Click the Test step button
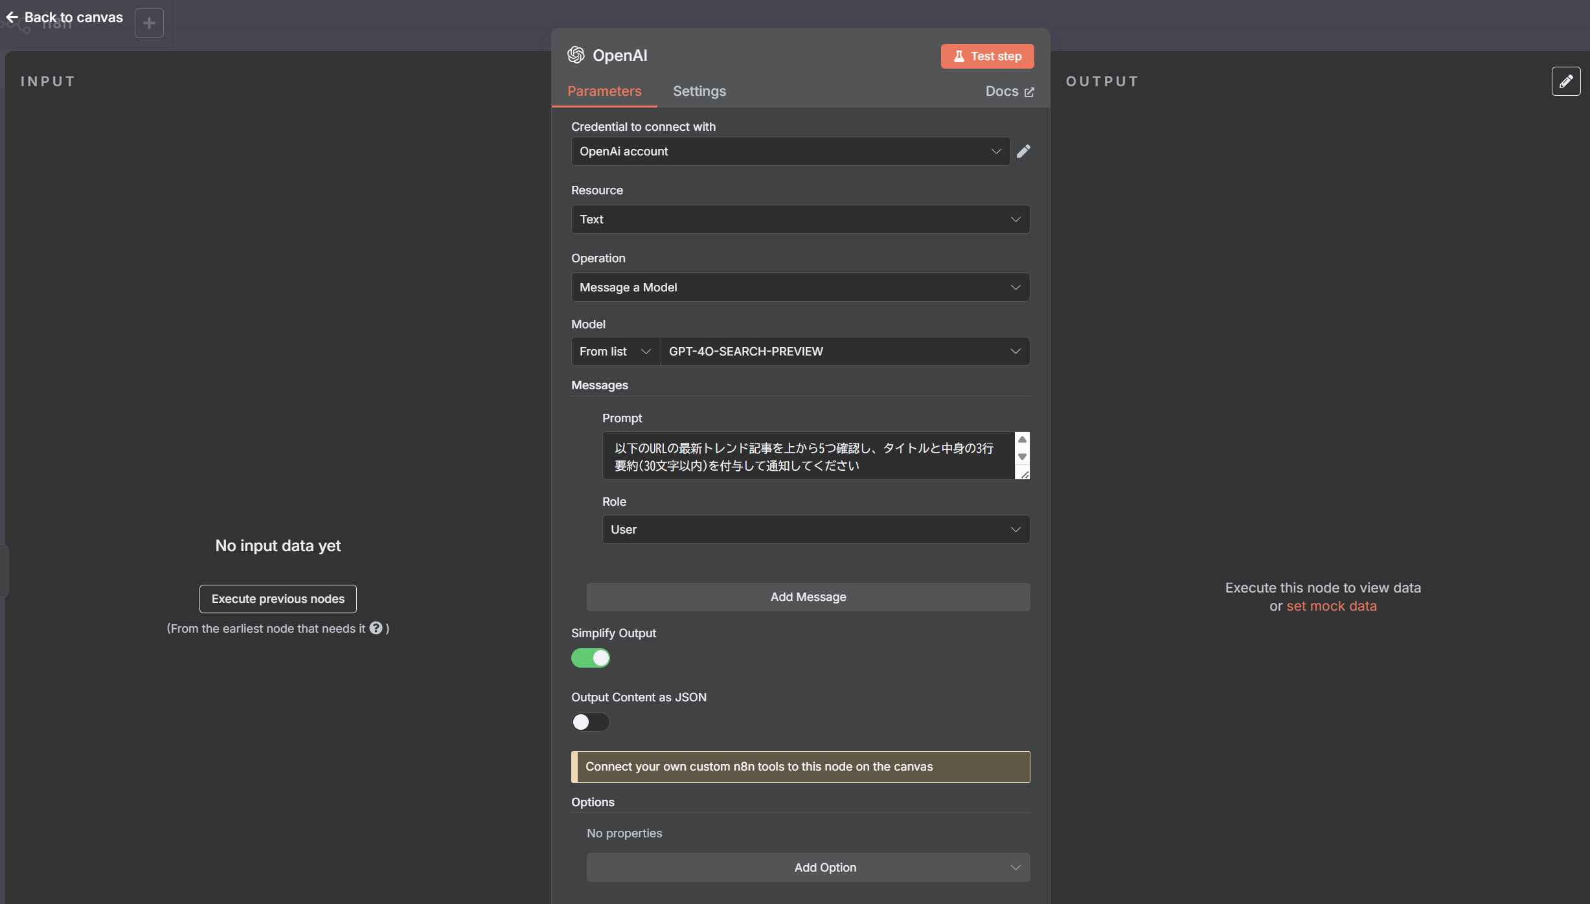 [986, 56]
